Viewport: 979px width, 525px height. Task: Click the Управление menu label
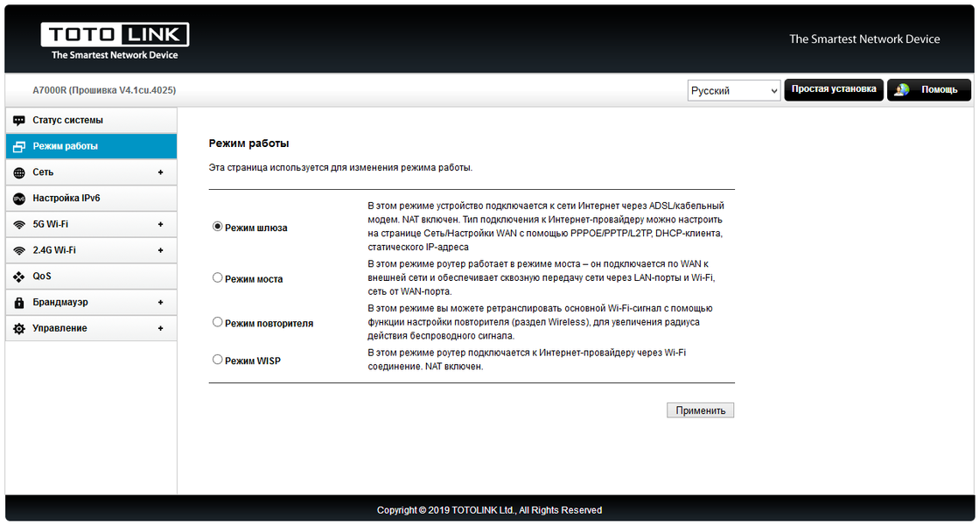pyautogui.click(x=60, y=328)
